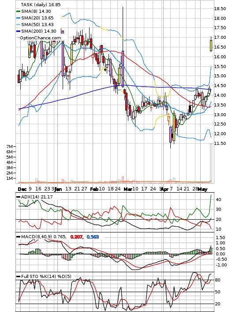Viewport: 232px width, 312px height.
Task: Click the 40 label on ADX axis
Action: 218,200
